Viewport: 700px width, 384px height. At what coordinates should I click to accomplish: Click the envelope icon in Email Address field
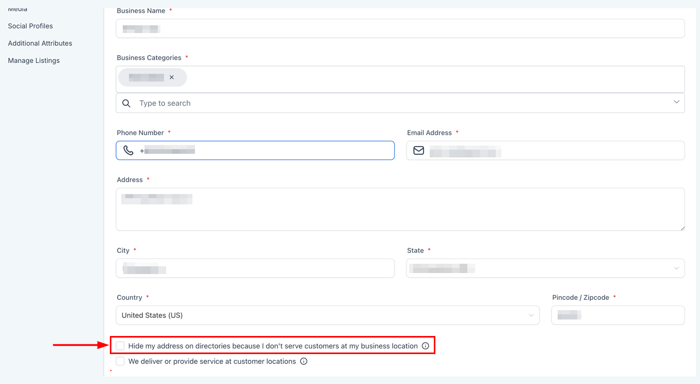tap(419, 151)
